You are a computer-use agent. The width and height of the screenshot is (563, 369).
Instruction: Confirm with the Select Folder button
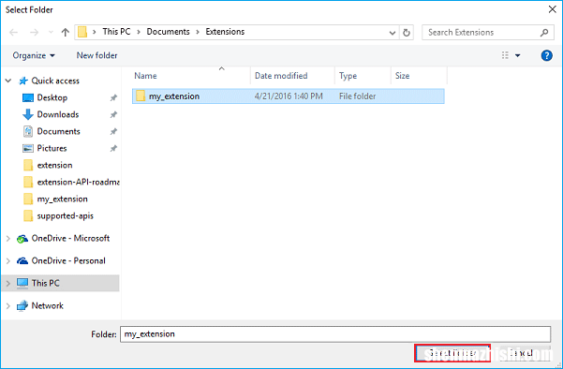452,353
